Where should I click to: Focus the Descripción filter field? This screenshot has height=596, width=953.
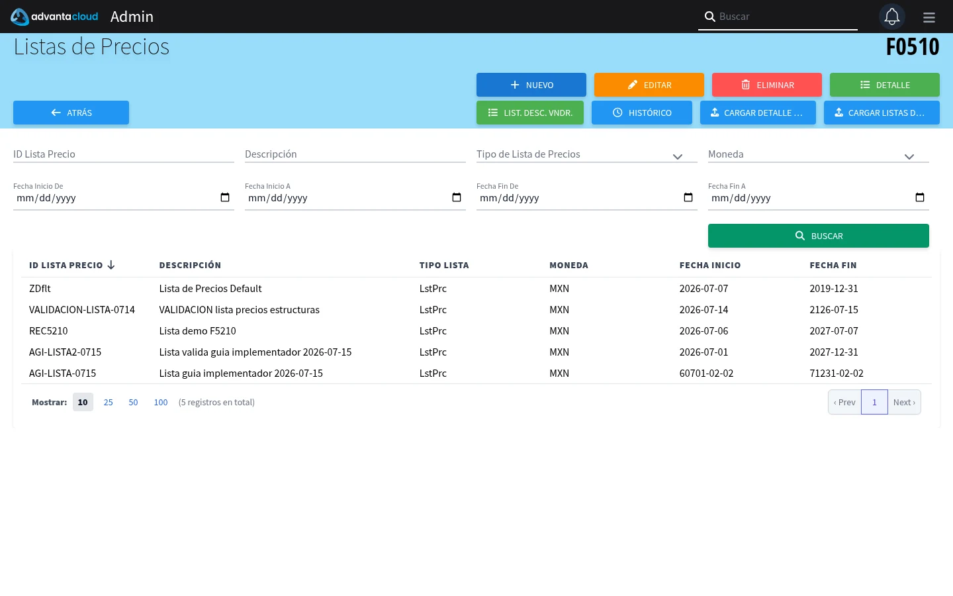[355, 154]
